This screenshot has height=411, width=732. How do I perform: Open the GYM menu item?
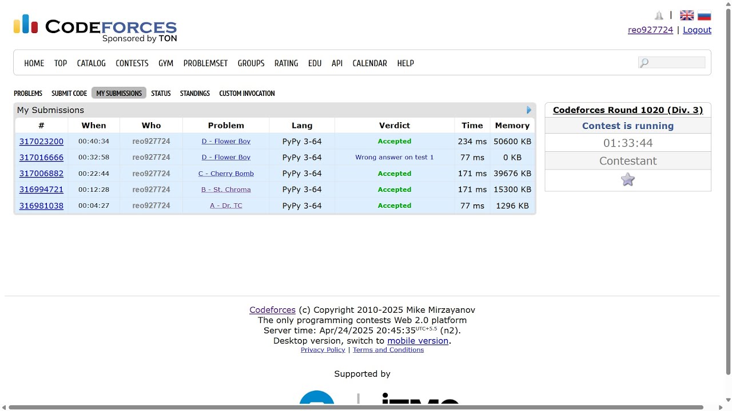pos(166,63)
